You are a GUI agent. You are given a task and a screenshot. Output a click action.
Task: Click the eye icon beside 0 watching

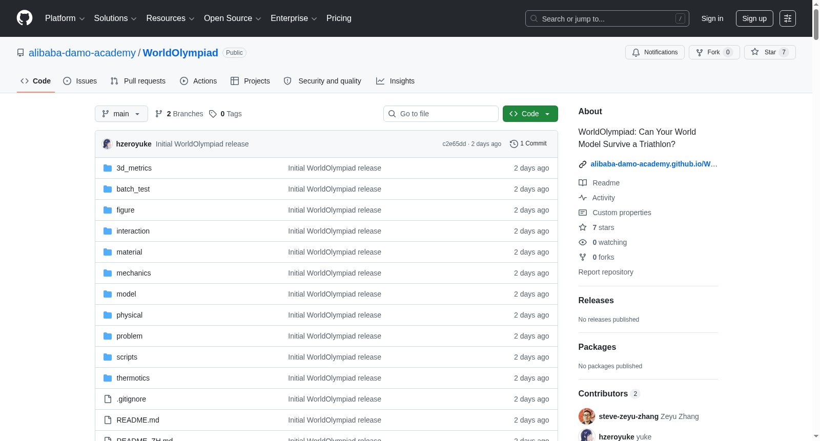583,242
